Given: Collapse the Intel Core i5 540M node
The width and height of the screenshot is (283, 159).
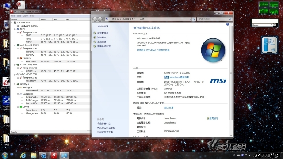Looking at the screenshot, I should (x=15, y=45).
